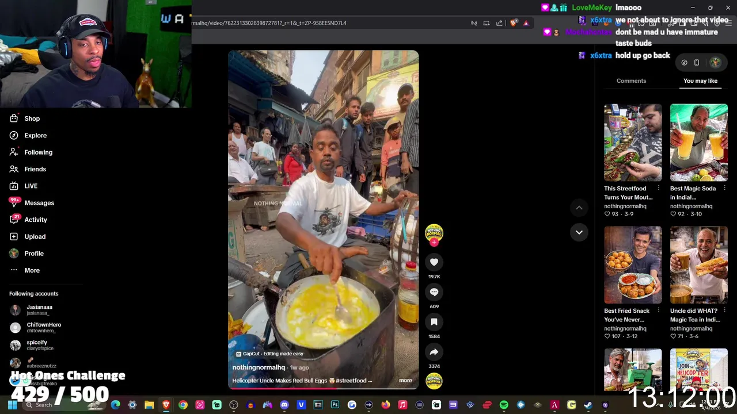The width and height of the screenshot is (737, 414).
Task: Expand the video caption with more
Action: point(405,381)
